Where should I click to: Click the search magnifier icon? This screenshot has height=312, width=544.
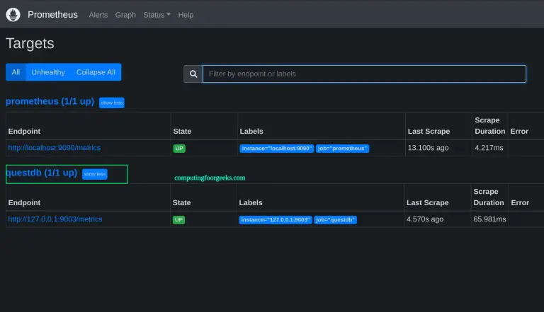point(193,74)
